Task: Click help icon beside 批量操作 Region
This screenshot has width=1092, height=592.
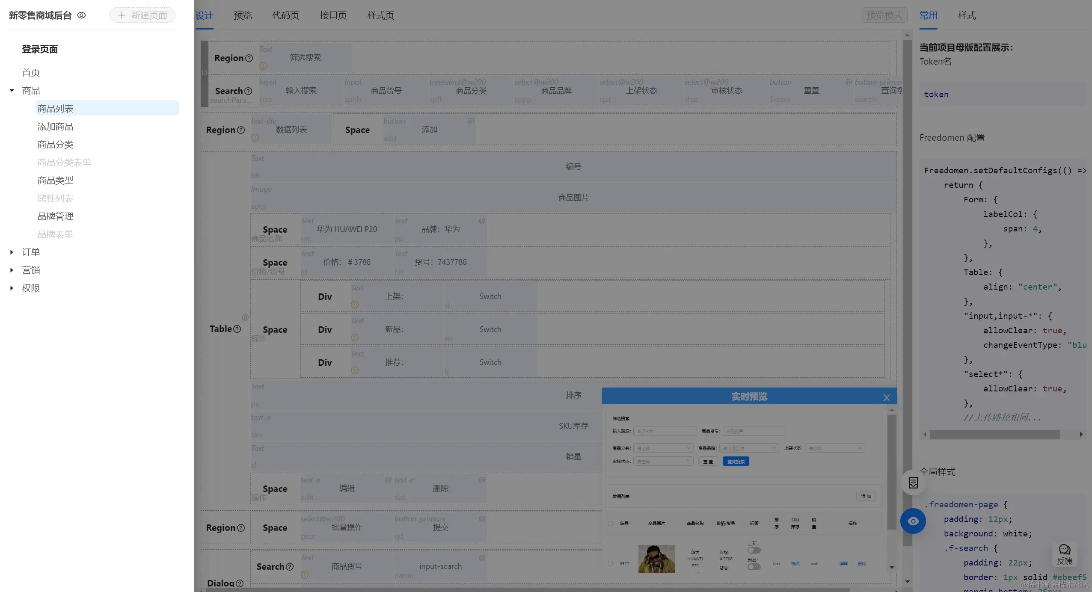Action: click(241, 528)
